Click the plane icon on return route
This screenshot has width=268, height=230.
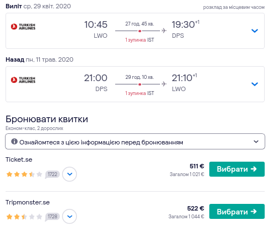(164, 84)
